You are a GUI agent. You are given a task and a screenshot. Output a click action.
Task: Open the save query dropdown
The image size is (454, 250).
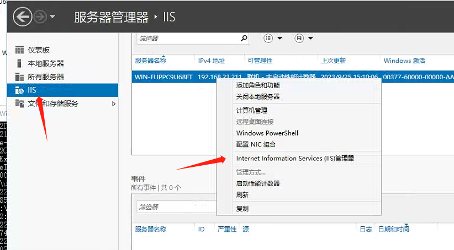(x=304, y=39)
